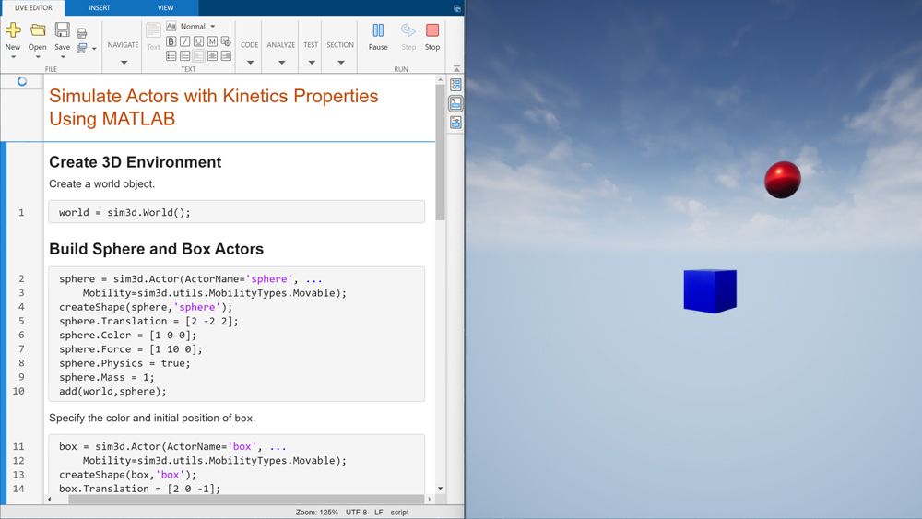922x519 pixels.
Task: Switch to the INSERT tab
Action: (x=100, y=7)
